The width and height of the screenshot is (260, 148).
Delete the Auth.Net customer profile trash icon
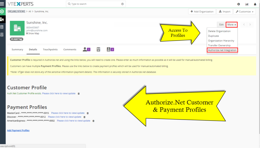[79, 94]
